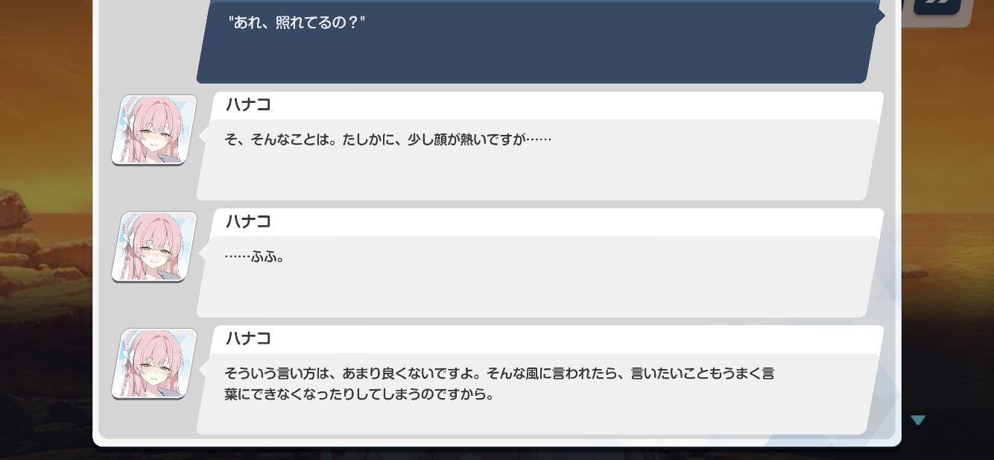The width and height of the screenshot is (994, 460).
Task: Tap the fast-forward skip icon
Action: click(937, 4)
